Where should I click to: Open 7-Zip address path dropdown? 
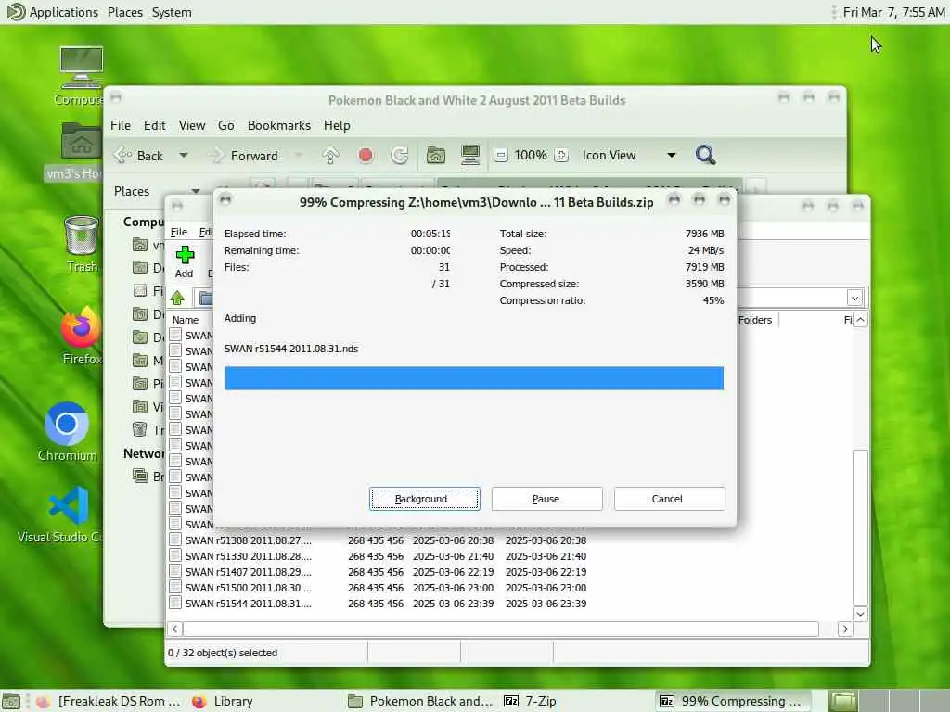coord(854,298)
